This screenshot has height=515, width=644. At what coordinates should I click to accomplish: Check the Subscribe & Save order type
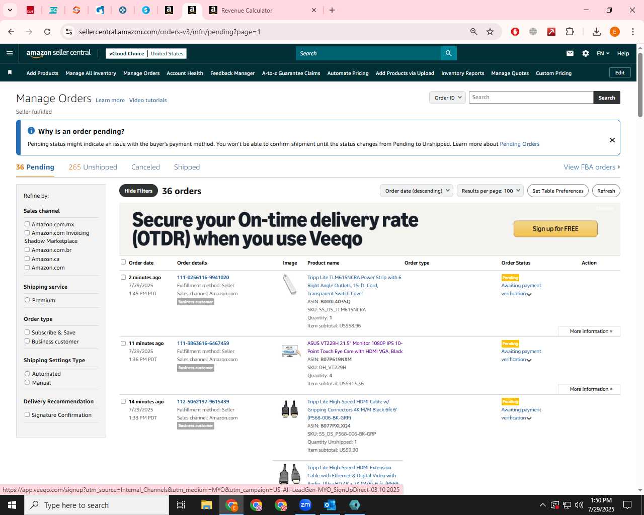pos(27,332)
